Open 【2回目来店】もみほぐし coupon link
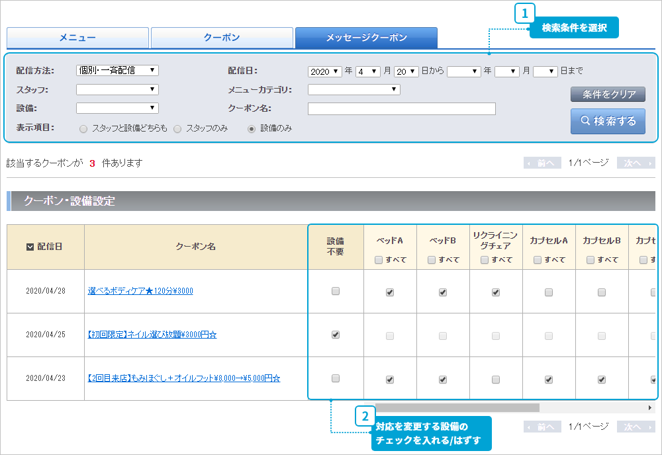The width and height of the screenshot is (662, 455). click(184, 378)
